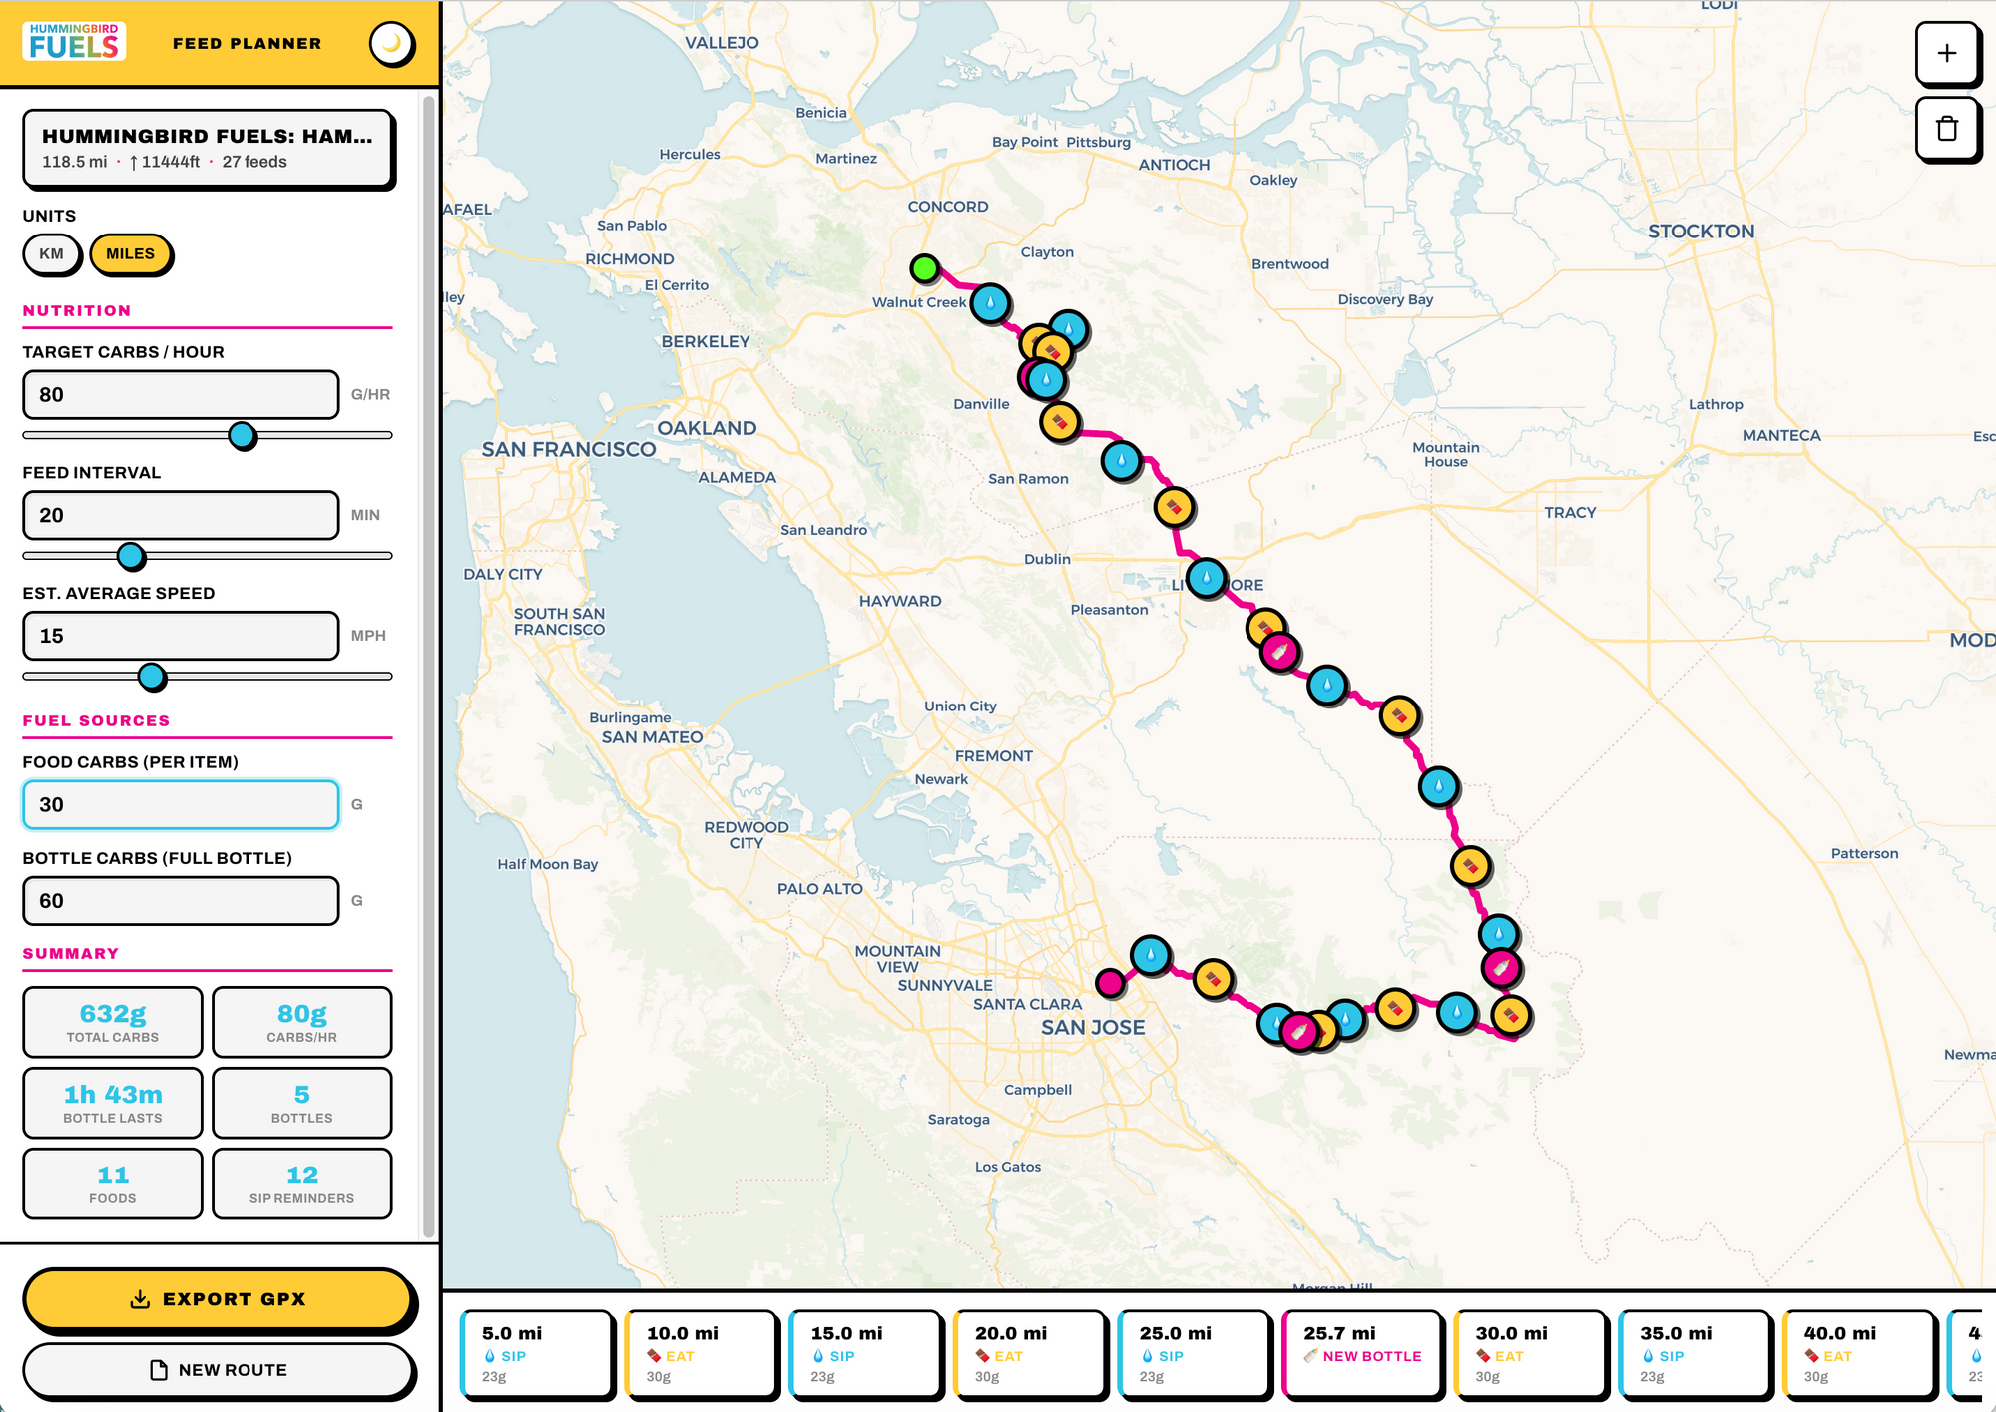Image resolution: width=1996 pixels, height=1412 pixels.
Task: Click the pink finish marker near San Jose
Action: [x=1110, y=983]
